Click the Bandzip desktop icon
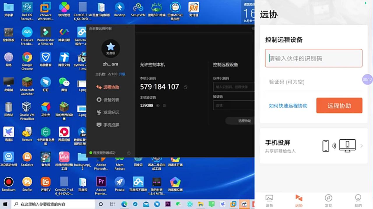This screenshot has height=209, width=373. tap(119, 10)
